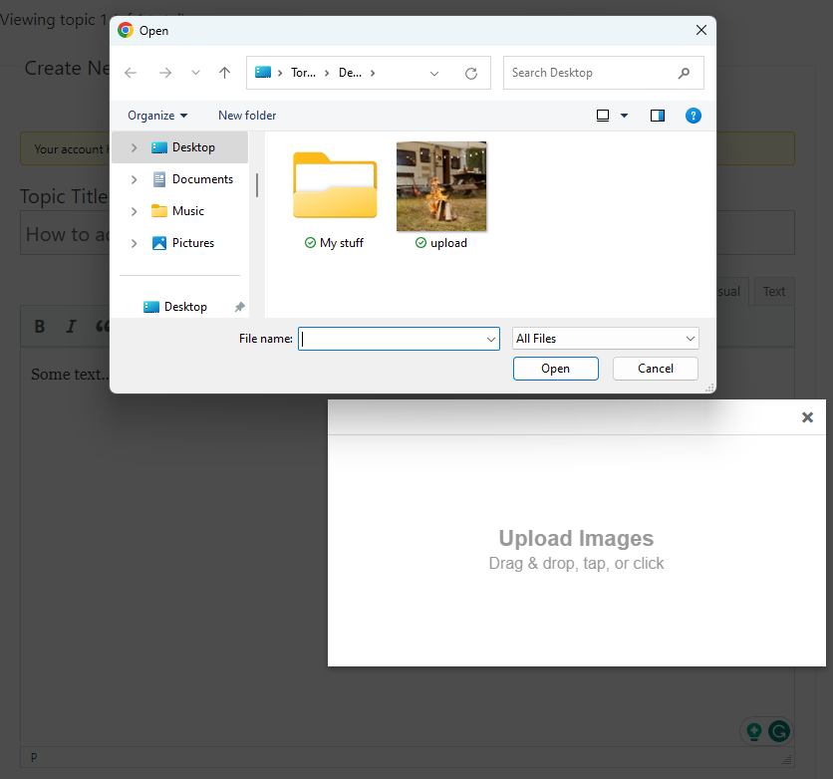Click the New folder button
833x779 pixels.
(247, 116)
